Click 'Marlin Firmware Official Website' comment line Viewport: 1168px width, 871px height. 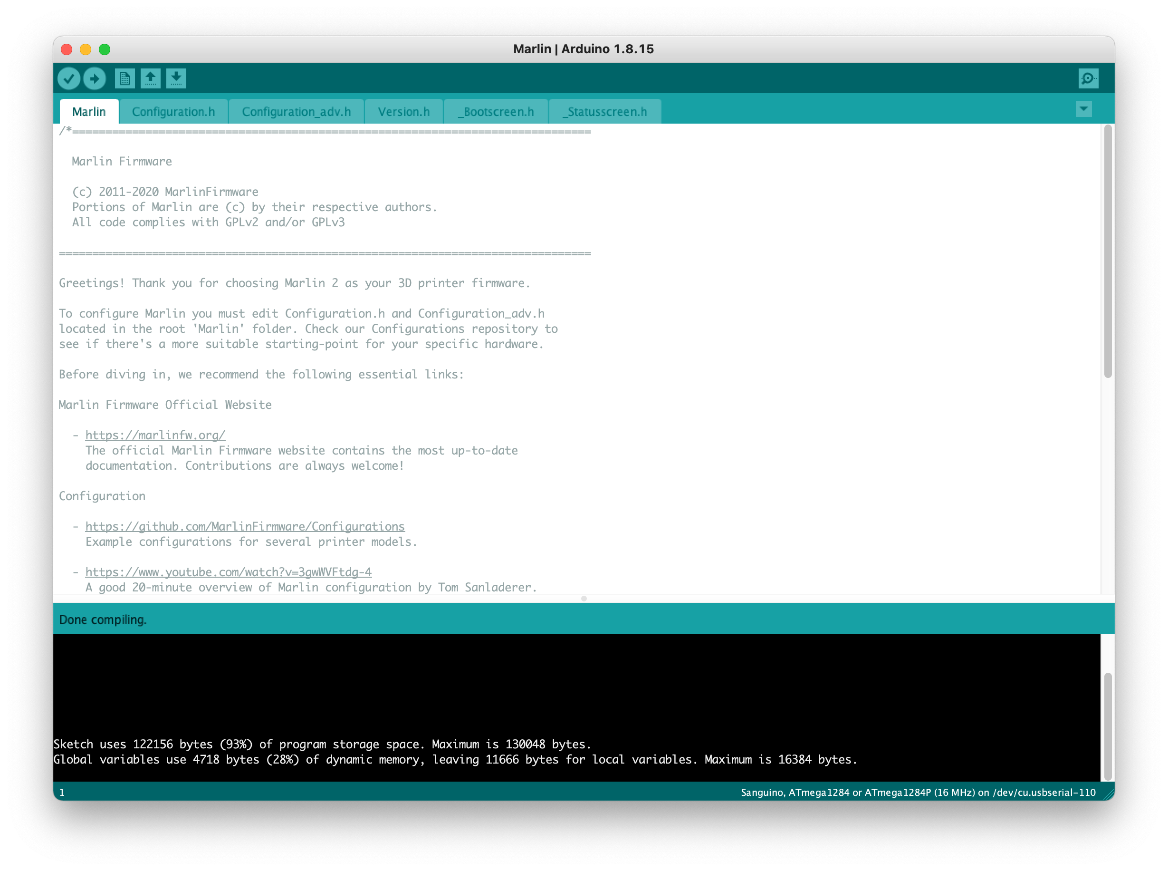[x=165, y=405]
